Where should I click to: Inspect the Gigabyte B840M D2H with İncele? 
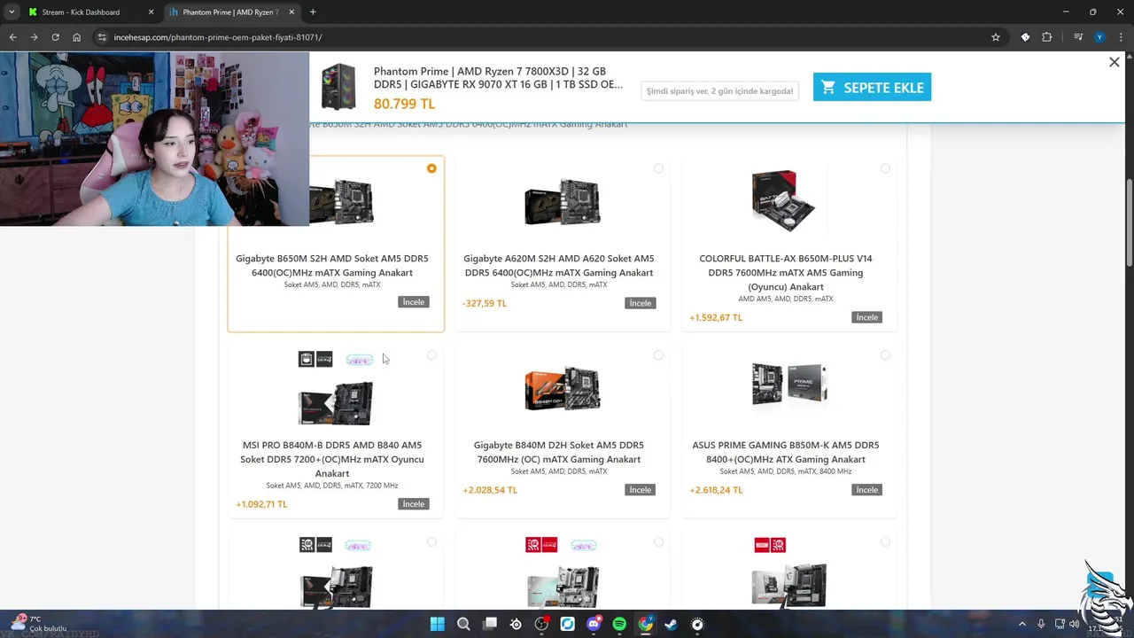(x=641, y=490)
